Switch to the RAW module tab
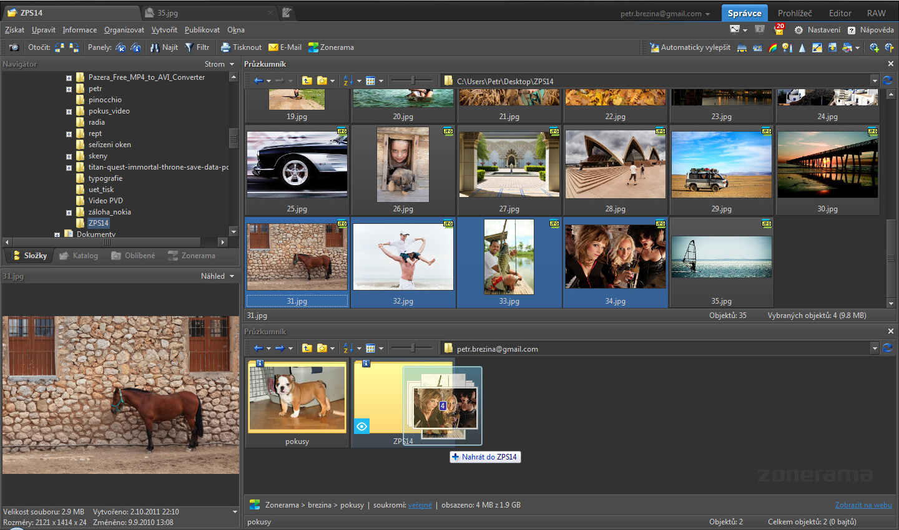 tap(877, 13)
